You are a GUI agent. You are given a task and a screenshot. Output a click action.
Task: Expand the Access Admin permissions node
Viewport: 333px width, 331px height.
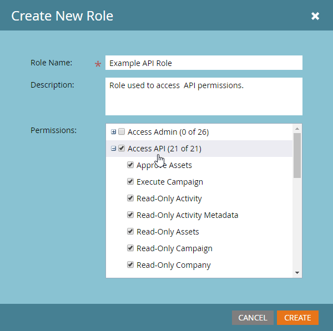[x=114, y=132]
